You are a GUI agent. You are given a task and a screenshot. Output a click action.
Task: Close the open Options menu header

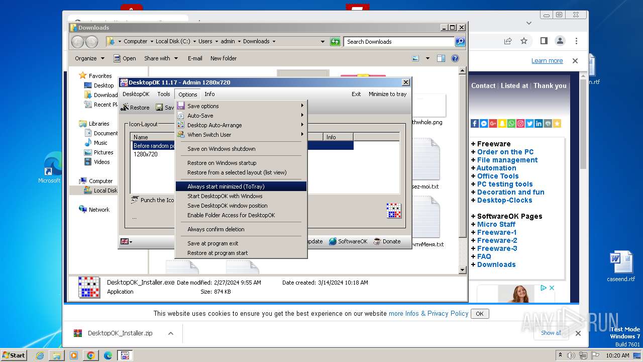coord(188,94)
